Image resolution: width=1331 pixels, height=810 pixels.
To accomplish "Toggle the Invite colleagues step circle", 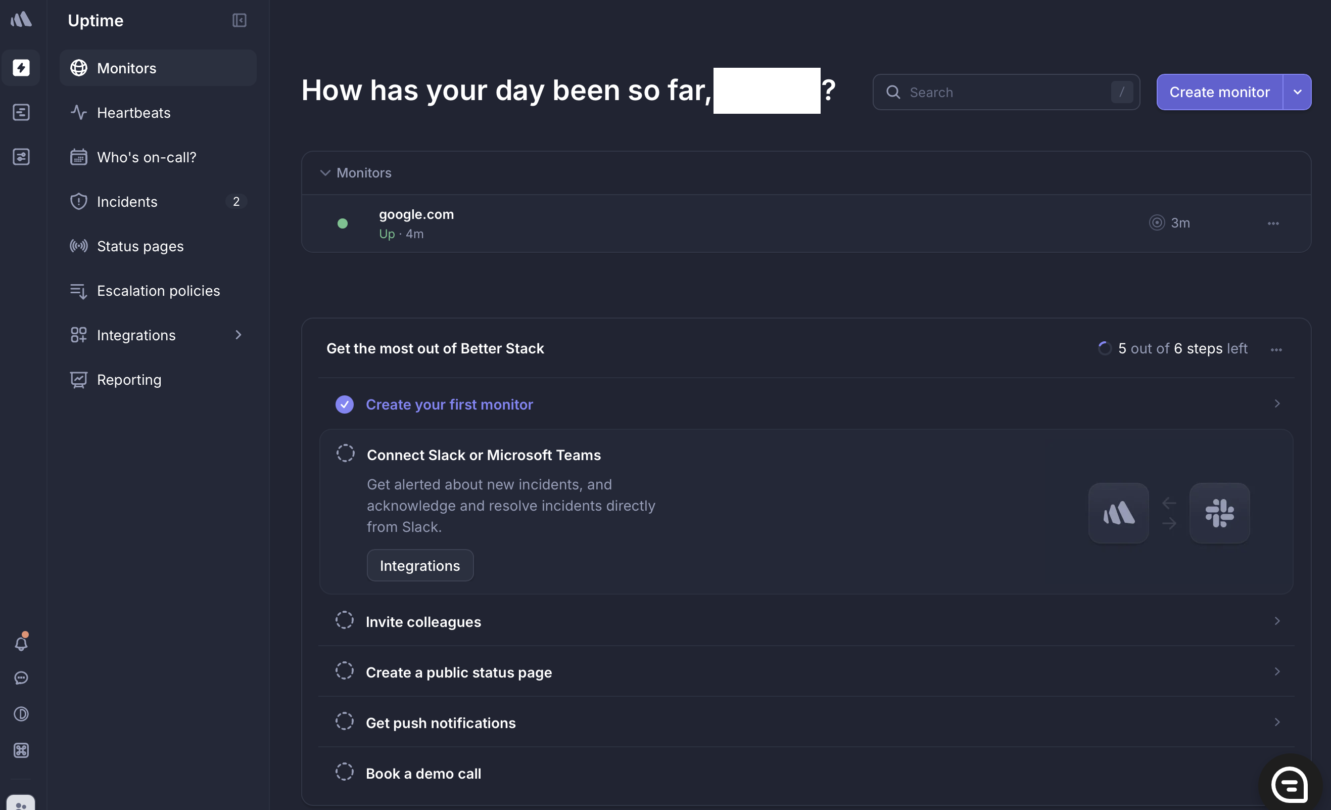I will click(x=345, y=620).
